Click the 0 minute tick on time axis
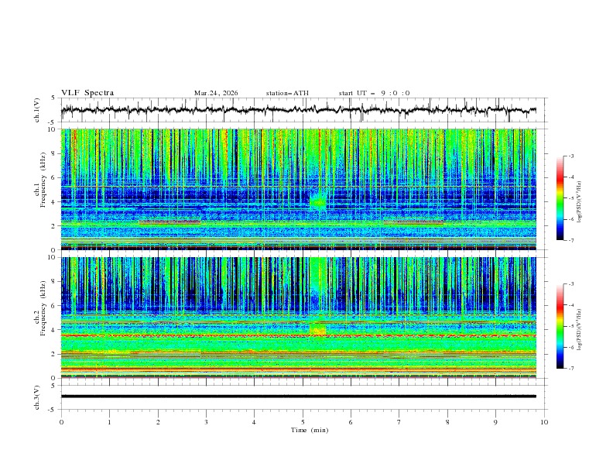The image size is (613, 474). point(61,421)
